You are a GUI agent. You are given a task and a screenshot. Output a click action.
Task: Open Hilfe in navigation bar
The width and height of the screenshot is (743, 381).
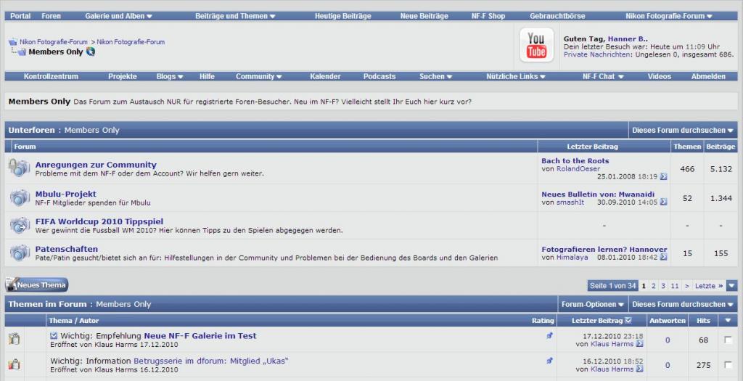coord(207,76)
